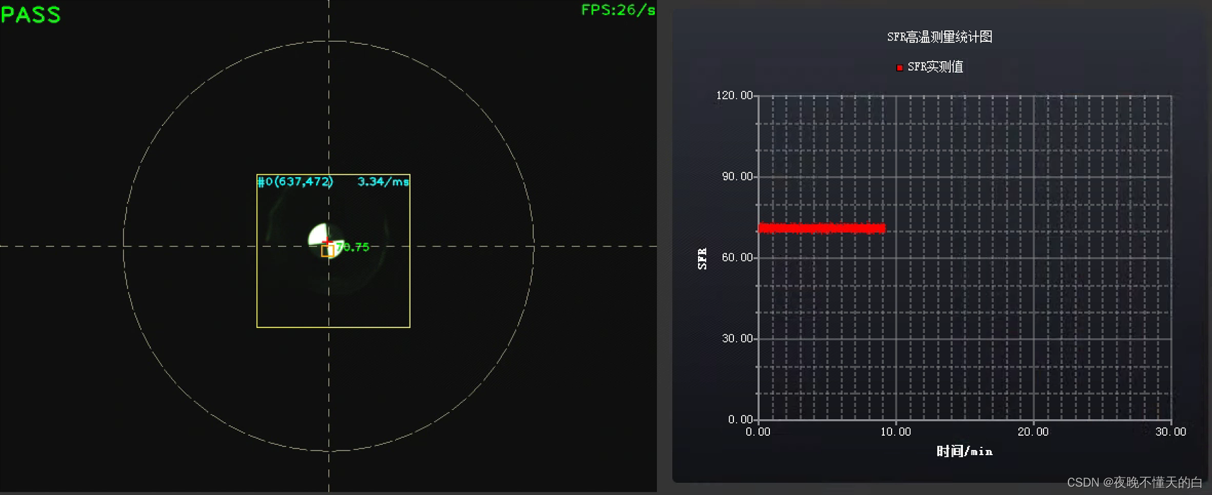The width and height of the screenshot is (1212, 495).
Task: Click the PASS status text
Action: pos(31,15)
